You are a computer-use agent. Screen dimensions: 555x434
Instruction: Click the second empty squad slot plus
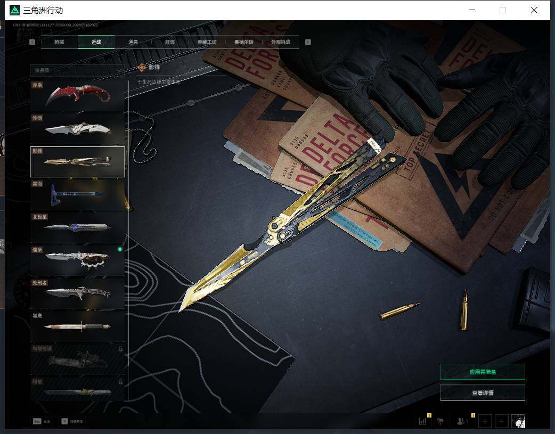(501, 421)
